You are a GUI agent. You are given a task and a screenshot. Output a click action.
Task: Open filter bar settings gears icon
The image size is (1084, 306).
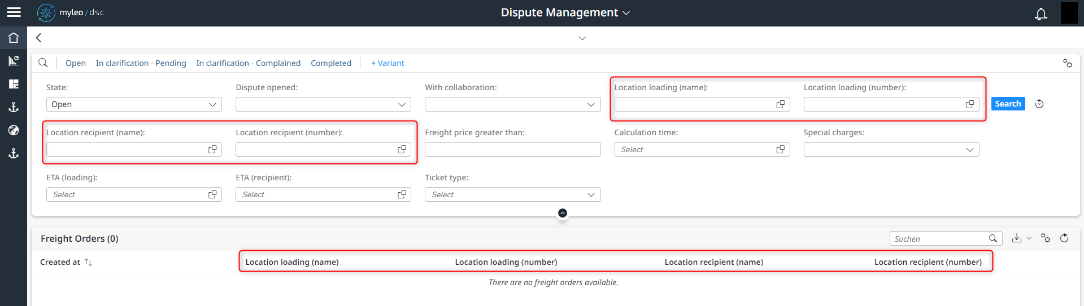1067,63
